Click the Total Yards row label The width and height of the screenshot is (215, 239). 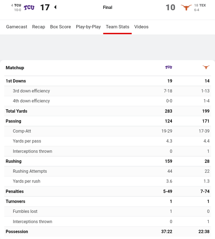pyautogui.click(x=17, y=111)
